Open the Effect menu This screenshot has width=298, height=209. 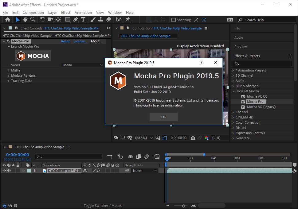click(65, 13)
